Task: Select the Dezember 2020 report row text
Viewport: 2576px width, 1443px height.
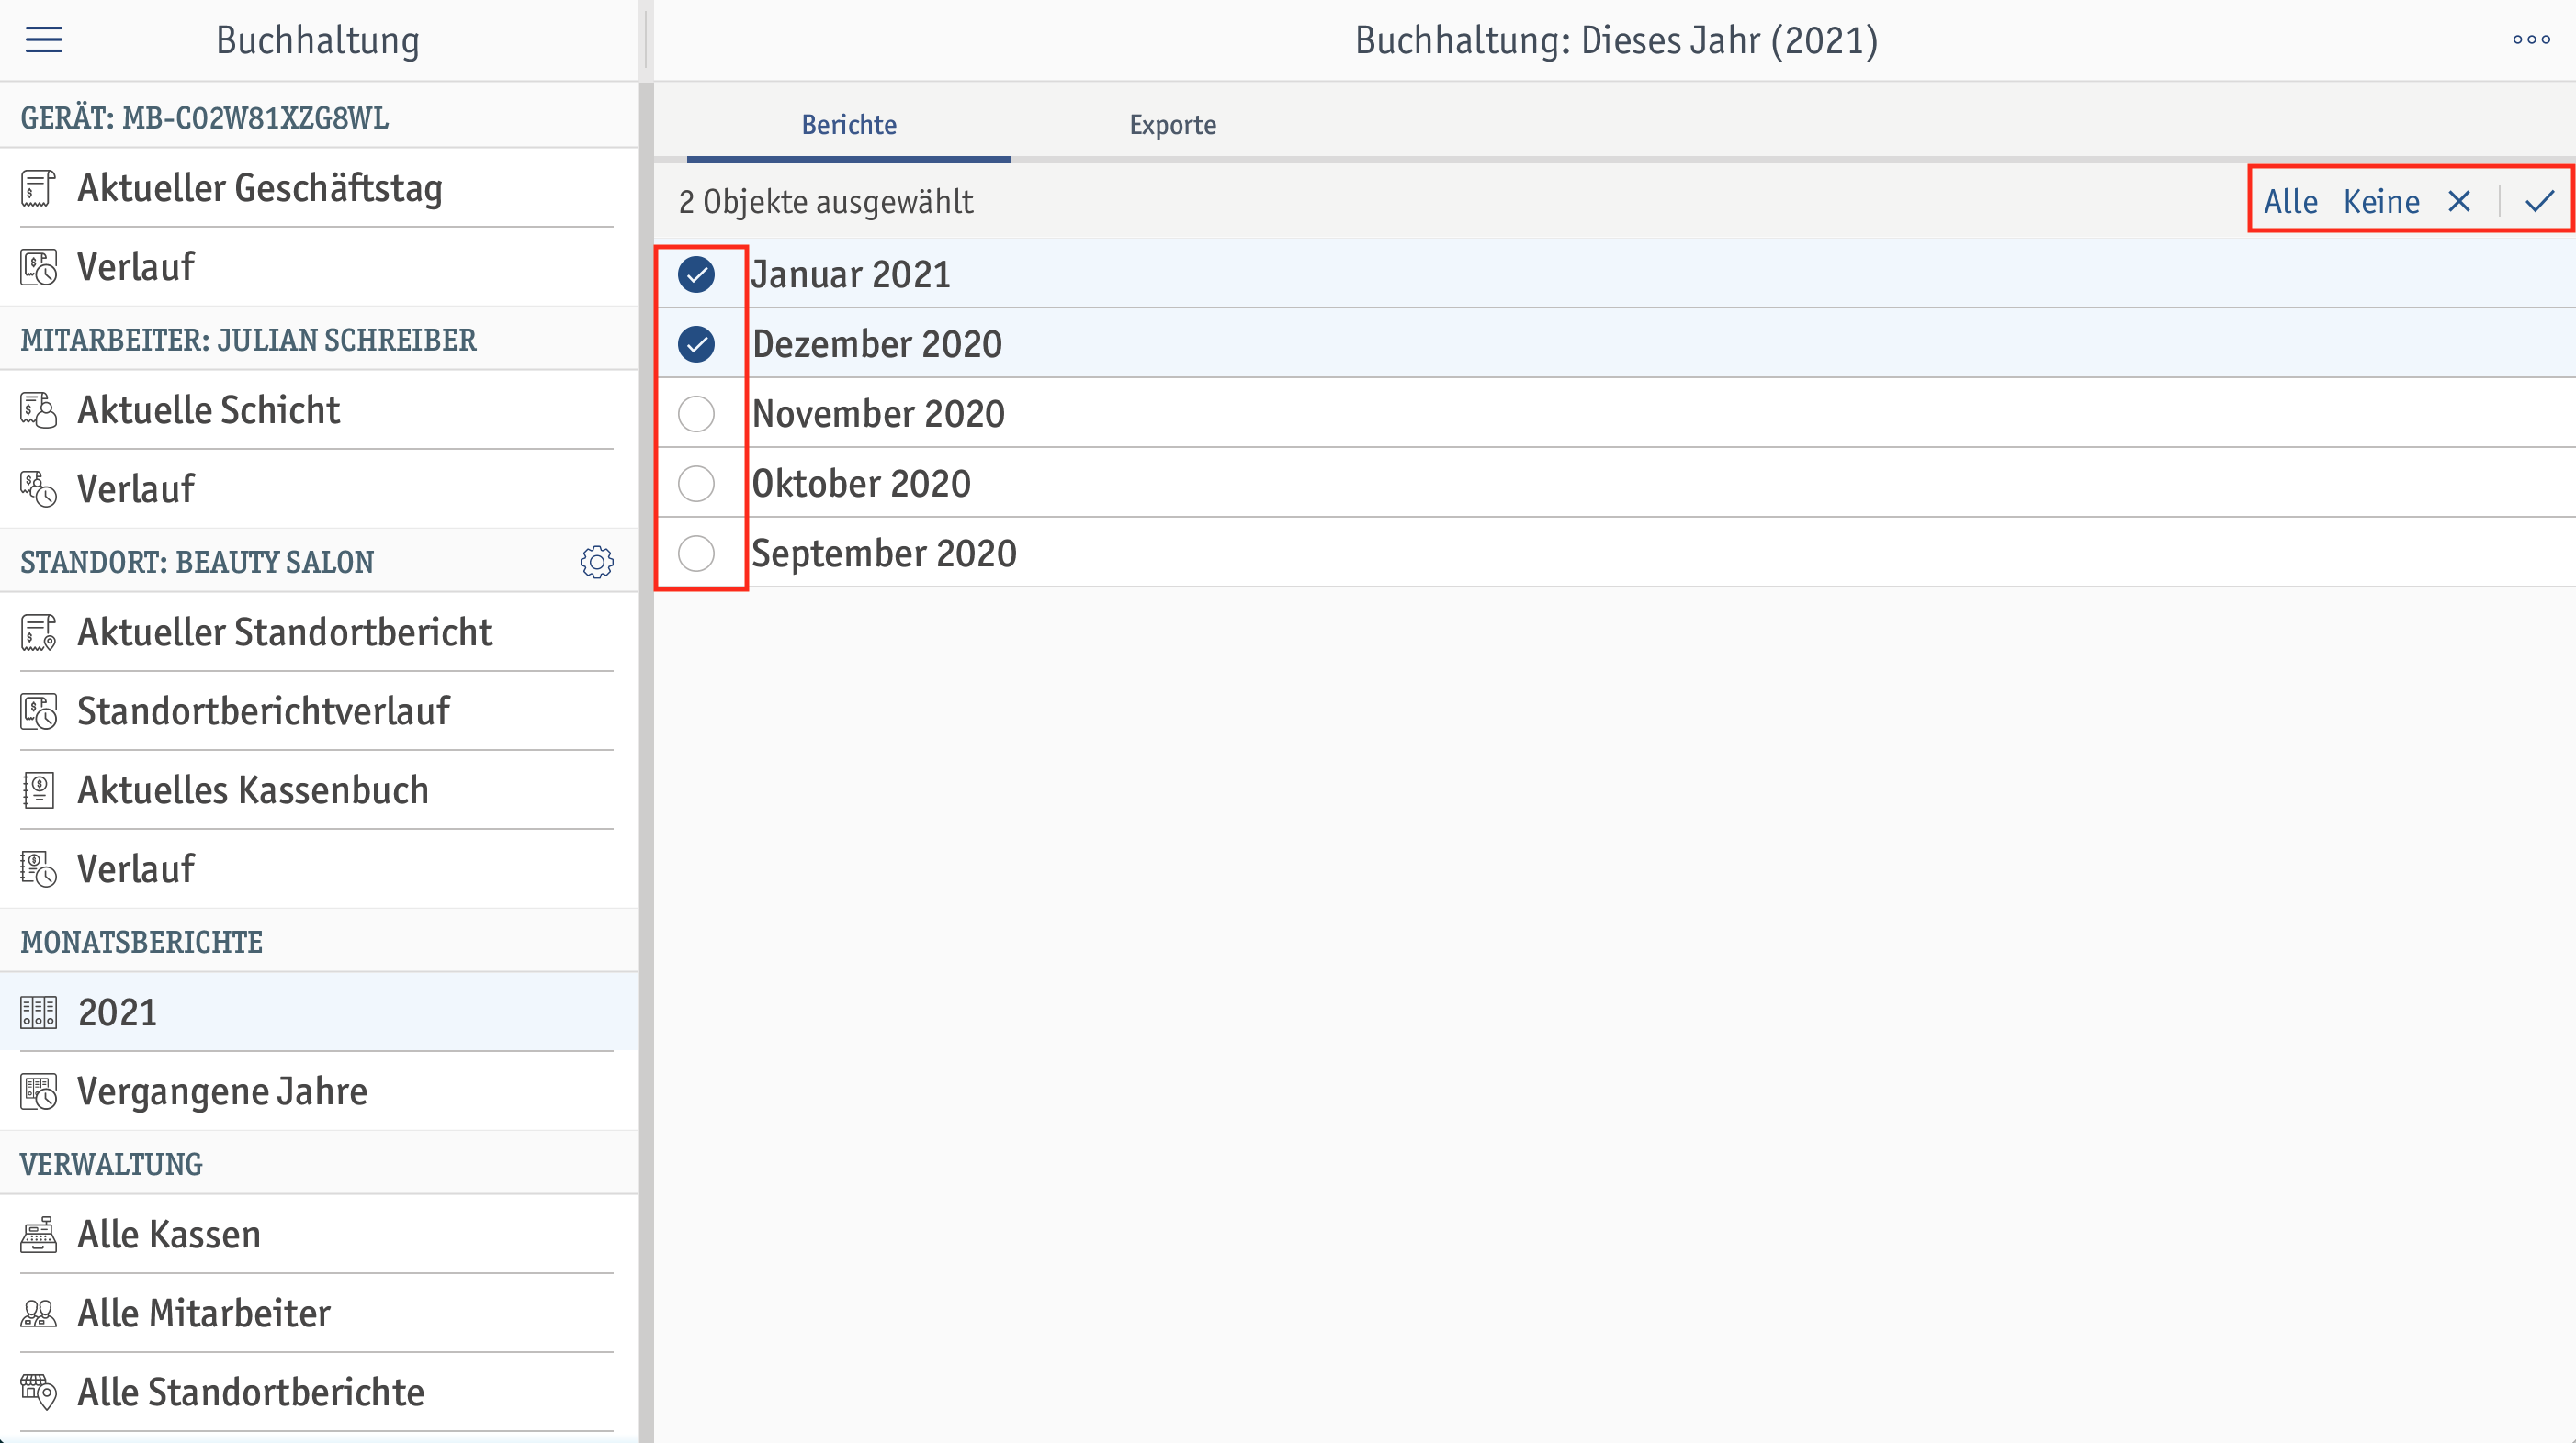Action: (877, 343)
